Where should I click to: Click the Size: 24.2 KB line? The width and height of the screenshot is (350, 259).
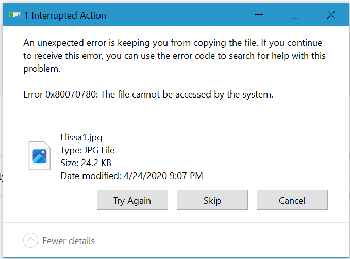point(86,163)
